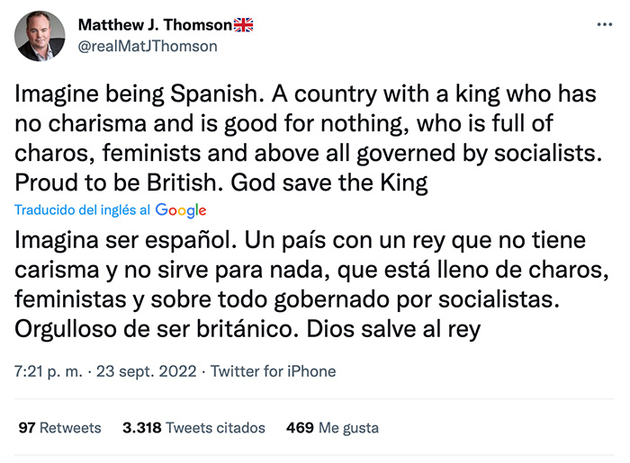The height and width of the screenshot is (463, 630).
Task: Click the Spanish translated tweet text
Action: pyautogui.click(x=311, y=285)
